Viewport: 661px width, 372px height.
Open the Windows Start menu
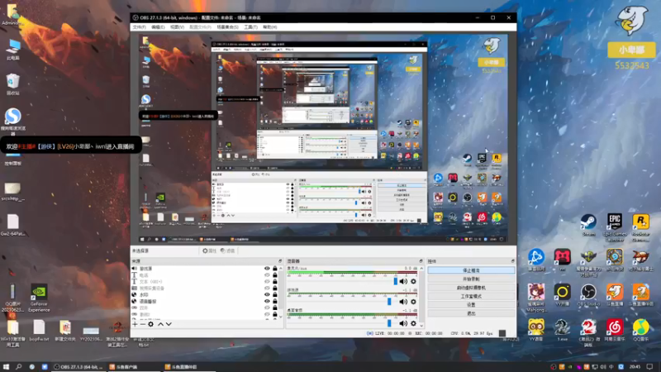(x=6, y=367)
